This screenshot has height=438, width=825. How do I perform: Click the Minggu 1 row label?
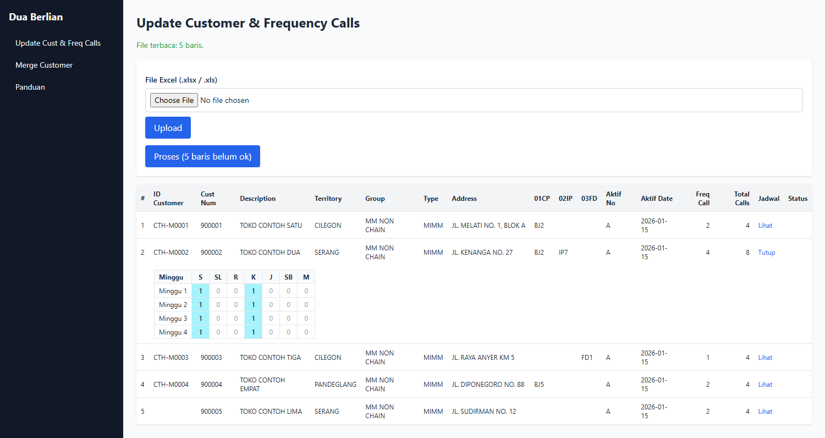click(x=173, y=291)
